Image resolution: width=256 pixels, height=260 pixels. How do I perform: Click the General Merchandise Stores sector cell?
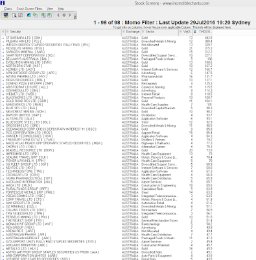pyautogui.click(x=159, y=220)
